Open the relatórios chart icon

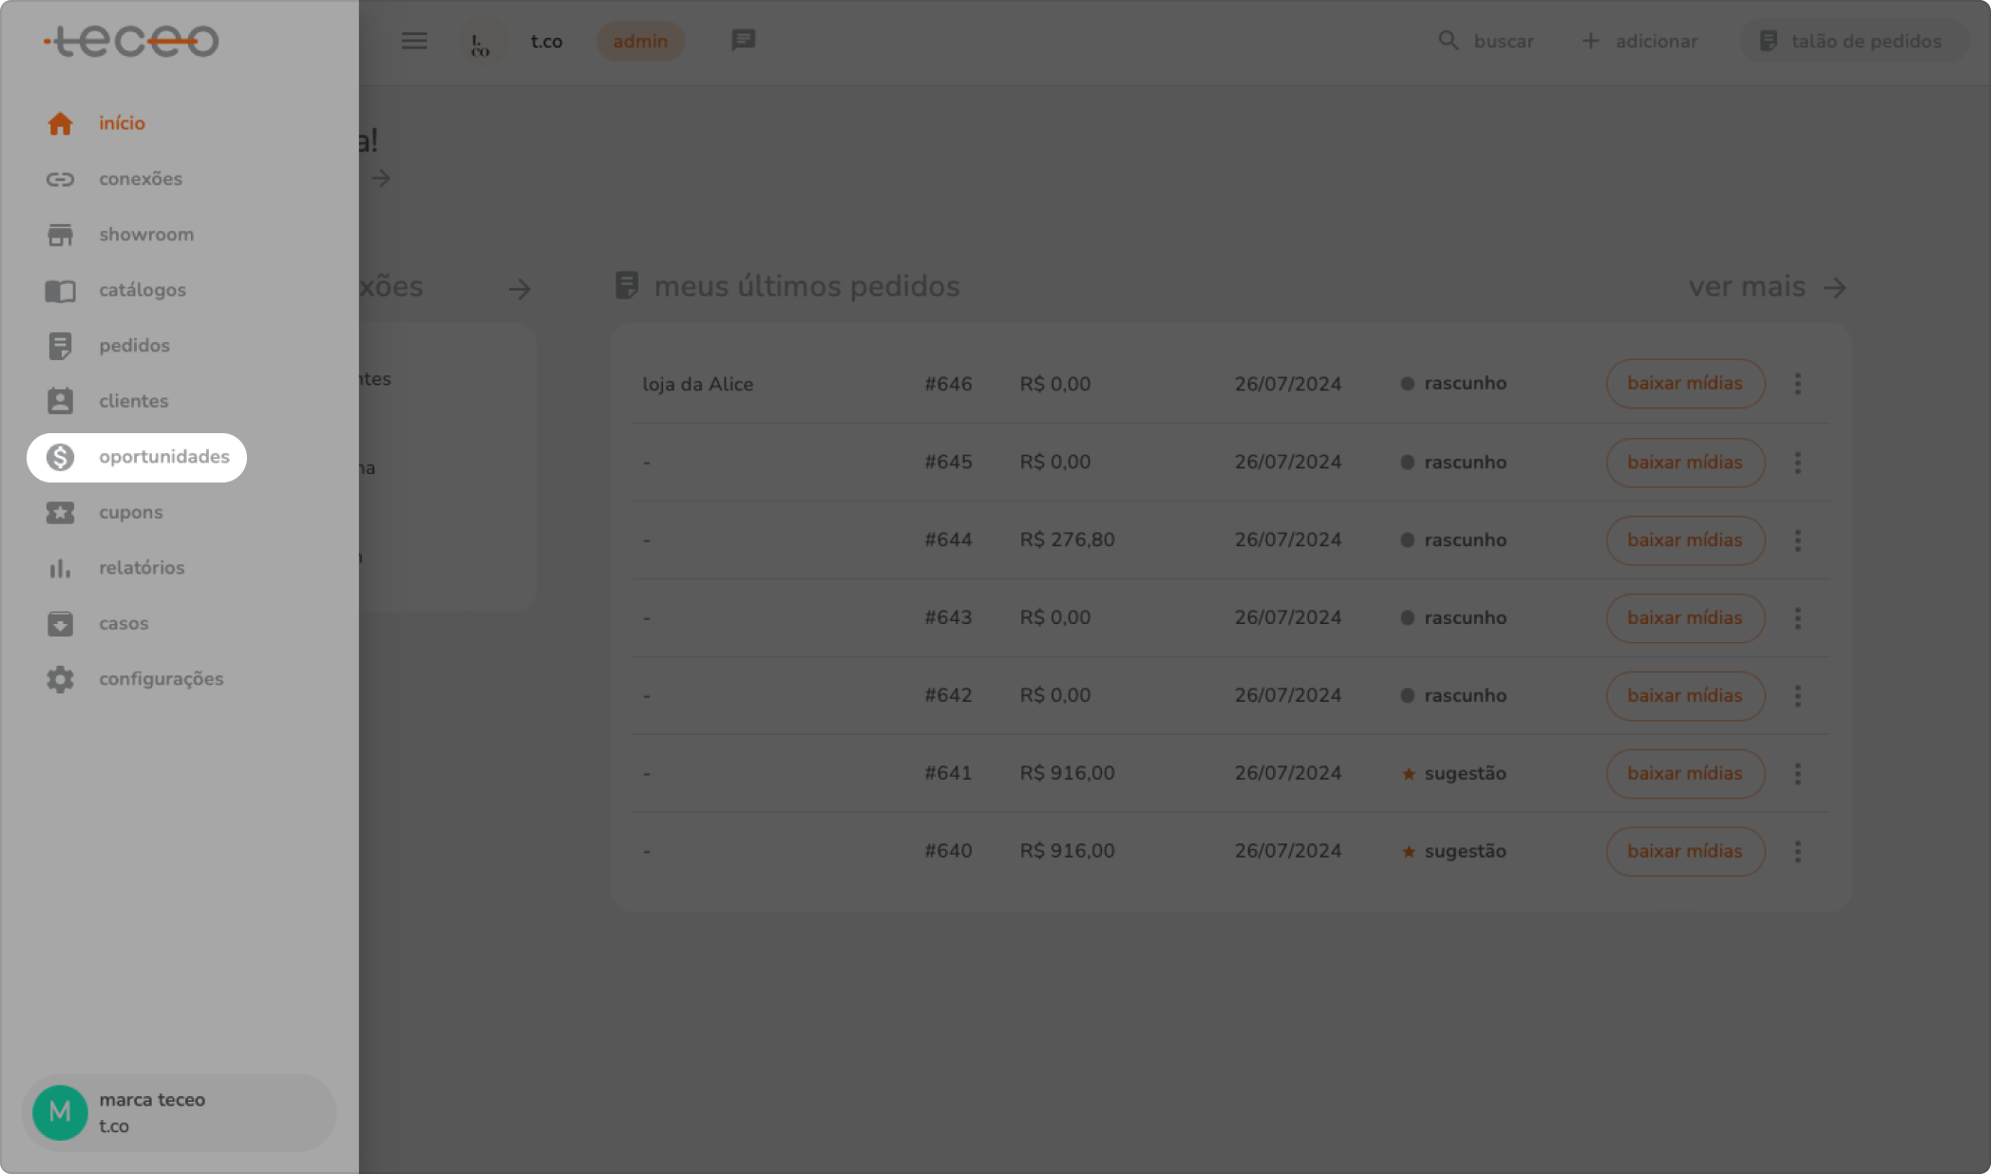point(60,568)
